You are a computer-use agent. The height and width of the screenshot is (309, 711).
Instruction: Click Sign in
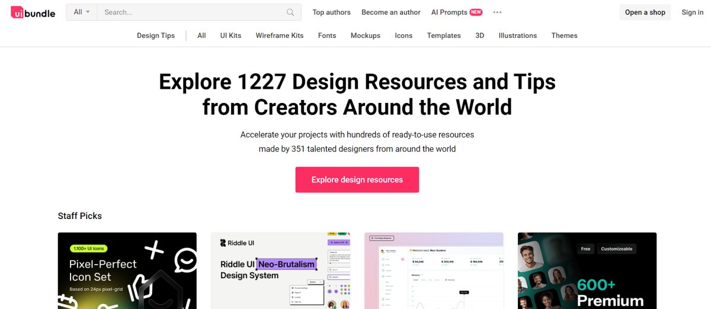(x=692, y=12)
